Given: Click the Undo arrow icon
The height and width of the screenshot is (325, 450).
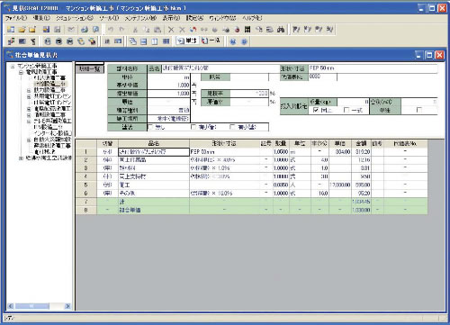Looking at the screenshot, I should pyautogui.click(x=111, y=30).
